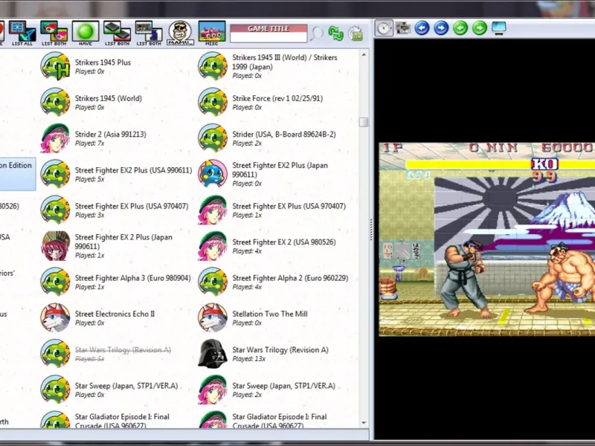Click the Darth Vader helmet icon

coord(213,354)
